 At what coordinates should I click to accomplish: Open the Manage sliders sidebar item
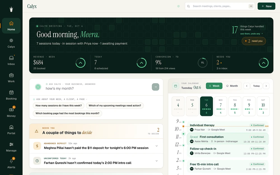[x=11, y=147]
